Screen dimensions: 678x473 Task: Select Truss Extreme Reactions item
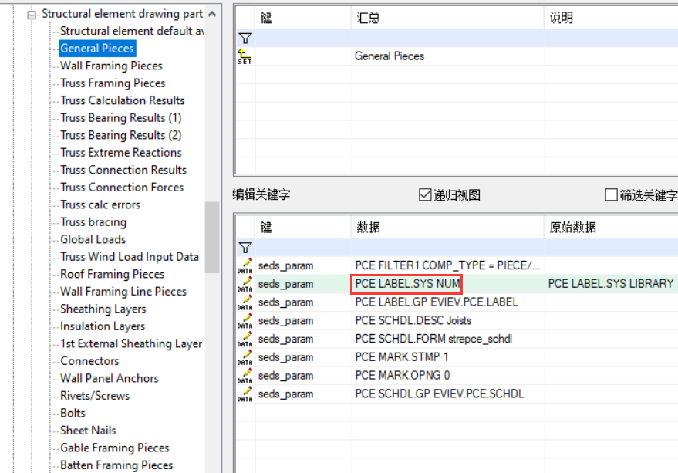tap(121, 152)
